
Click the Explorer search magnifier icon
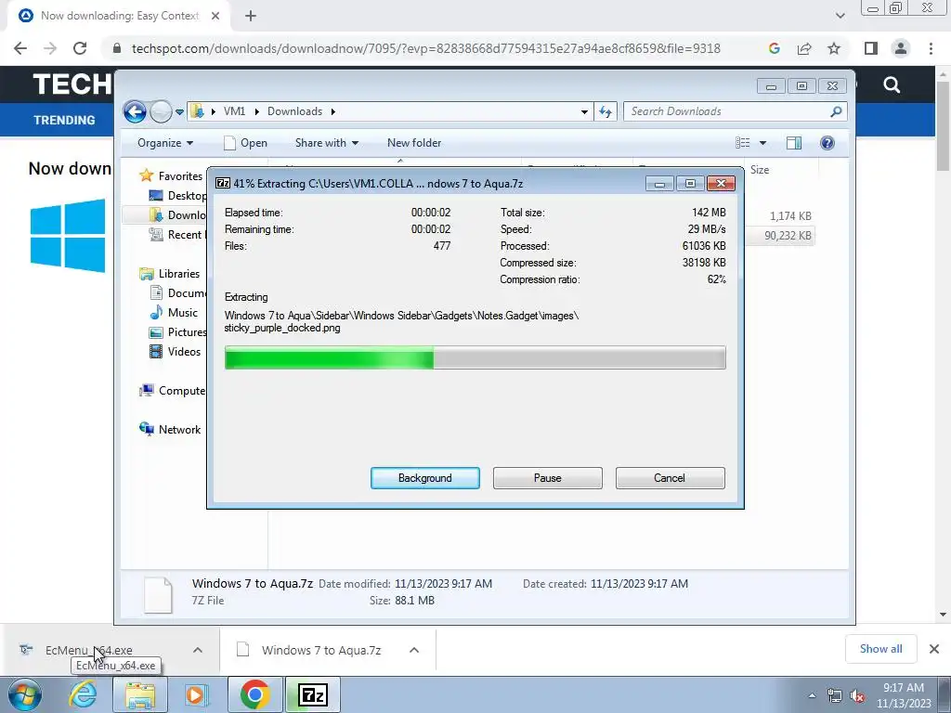(x=836, y=111)
